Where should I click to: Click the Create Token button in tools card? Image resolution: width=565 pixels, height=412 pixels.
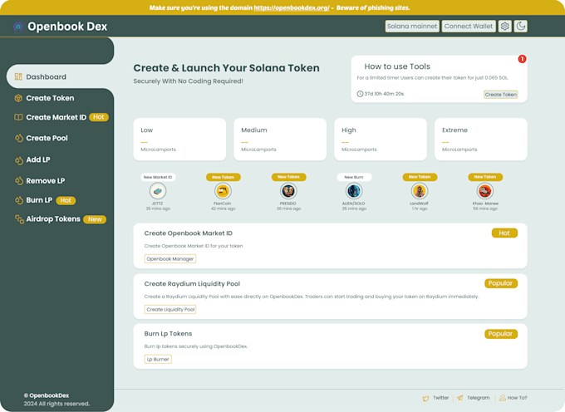[x=500, y=95]
